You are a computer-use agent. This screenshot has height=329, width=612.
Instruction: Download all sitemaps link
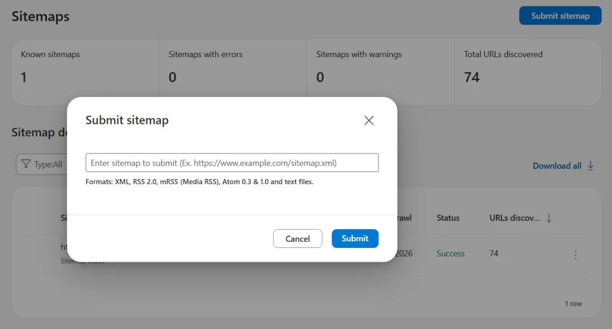557,166
